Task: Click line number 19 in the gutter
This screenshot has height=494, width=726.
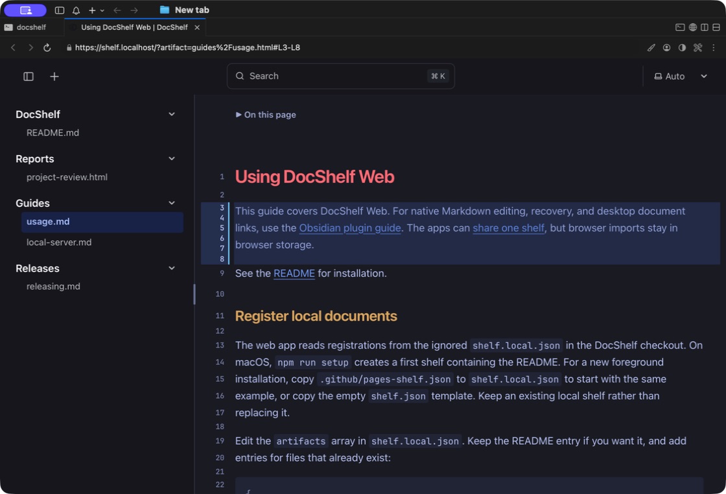Action: click(x=220, y=441)
